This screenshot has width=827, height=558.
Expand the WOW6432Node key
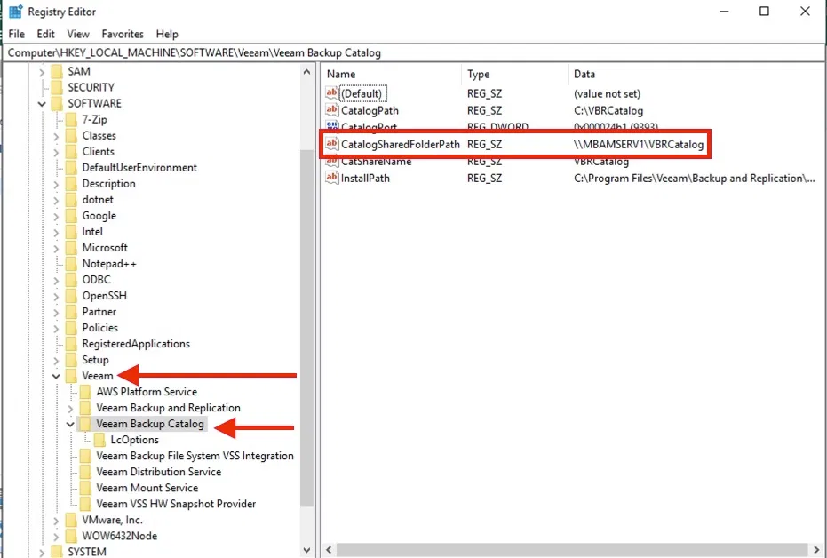[57, 537]
